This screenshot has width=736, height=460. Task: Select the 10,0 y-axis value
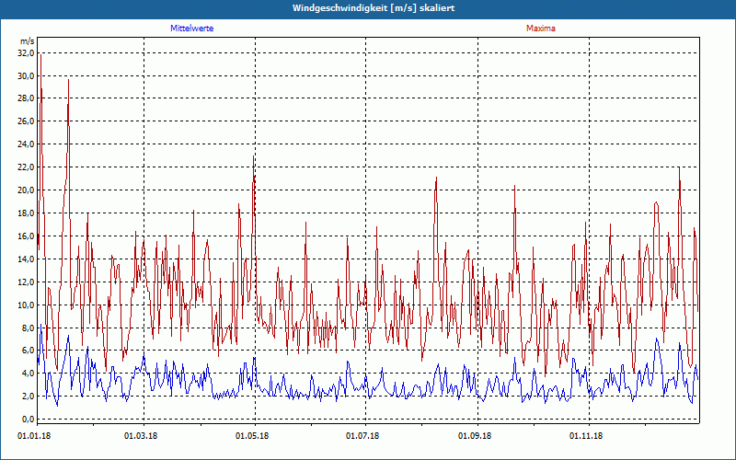27,305
